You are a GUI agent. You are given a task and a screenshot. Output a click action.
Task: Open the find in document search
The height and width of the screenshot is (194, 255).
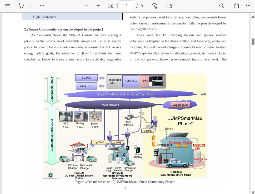pos(222,6)
